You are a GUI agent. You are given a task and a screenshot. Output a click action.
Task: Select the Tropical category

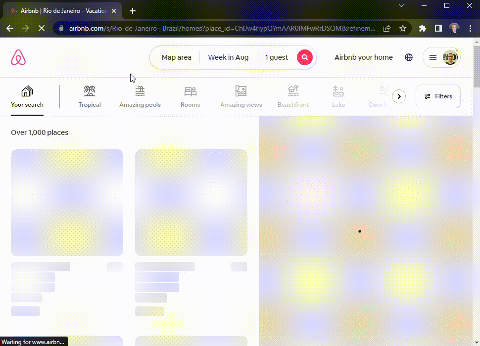pos(90,96)
